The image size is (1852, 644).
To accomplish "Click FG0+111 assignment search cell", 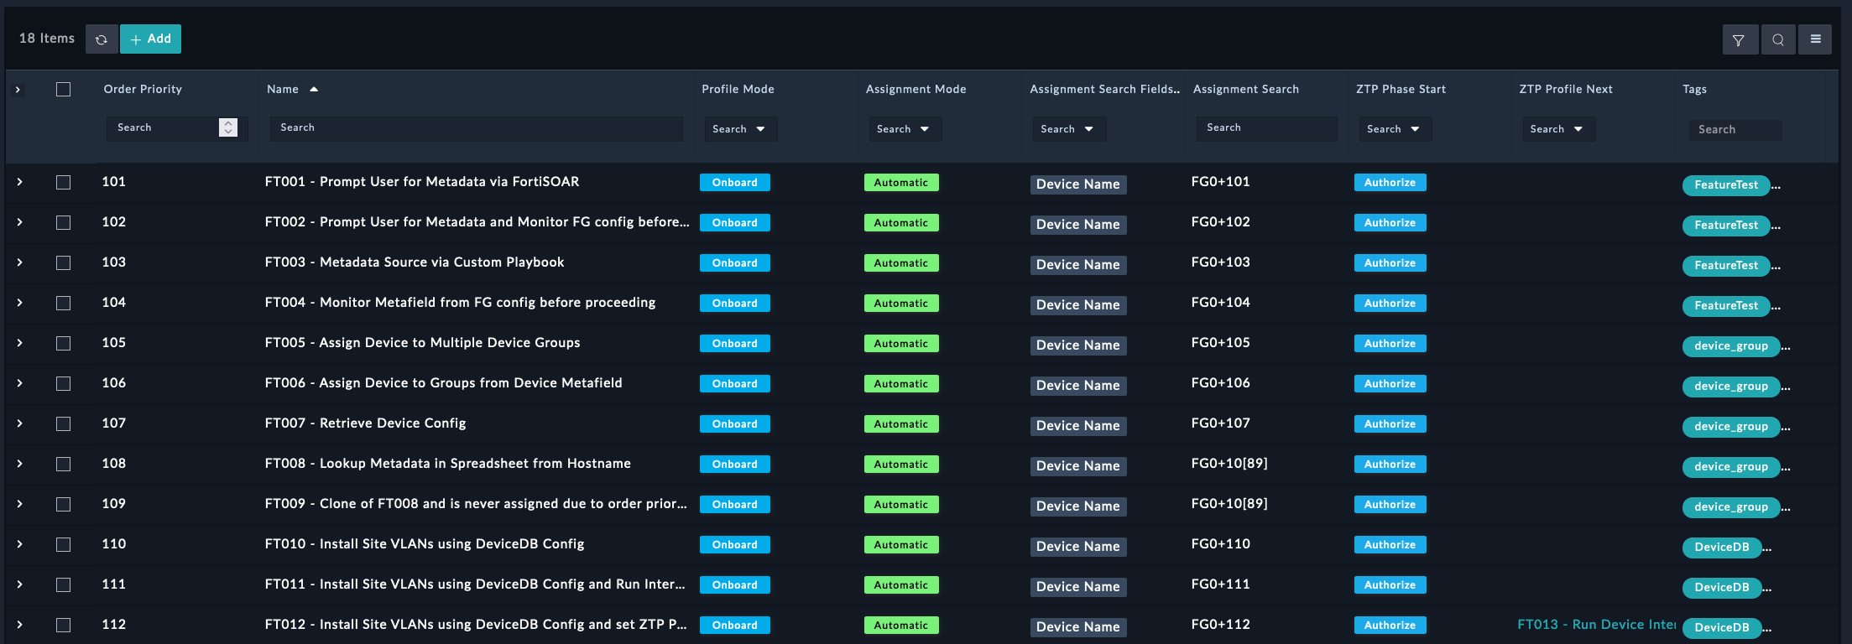I will pyautogui.click(x=1220, y=584).
